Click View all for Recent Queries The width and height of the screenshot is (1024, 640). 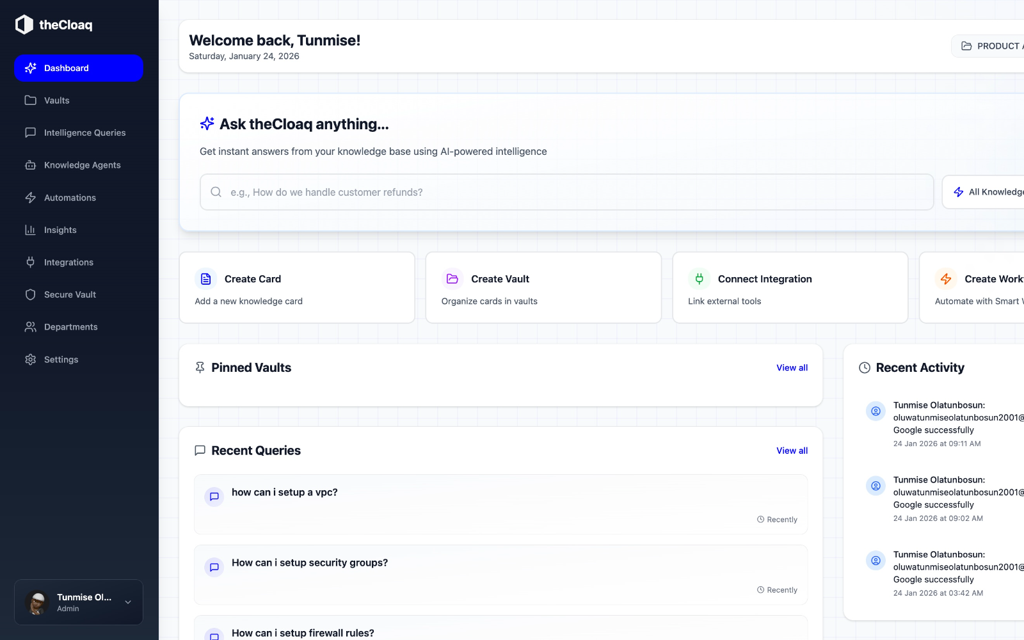(792, 451)
